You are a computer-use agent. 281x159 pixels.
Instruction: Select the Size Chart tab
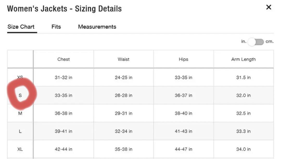pyautogui.click(x=21, y=27)
